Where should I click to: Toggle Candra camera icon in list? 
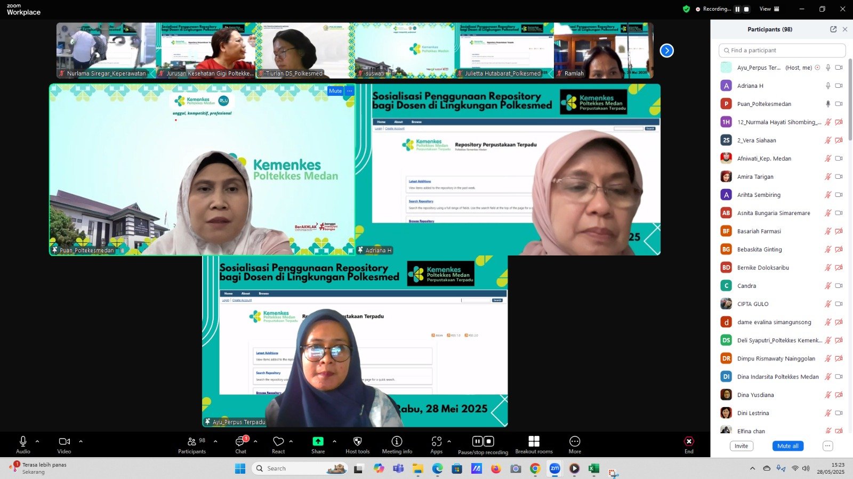[x=839, y=286]
